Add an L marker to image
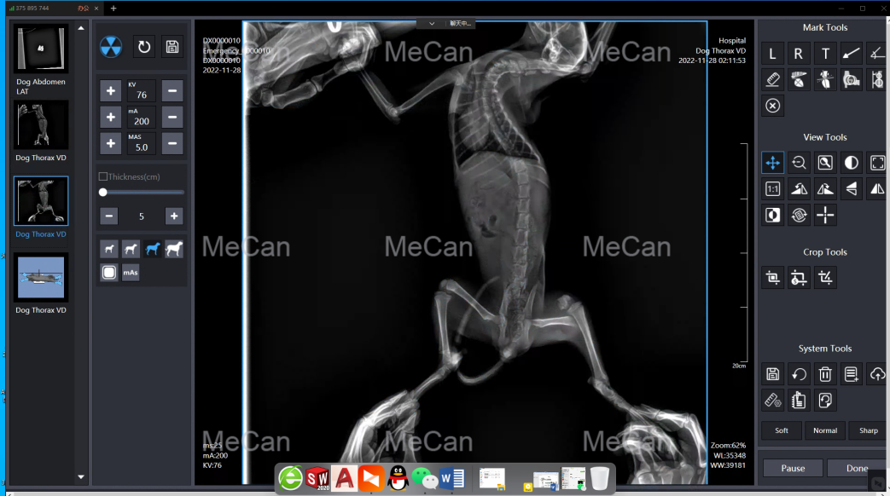Viewport: 890px width, 496px height. (772, 54)
